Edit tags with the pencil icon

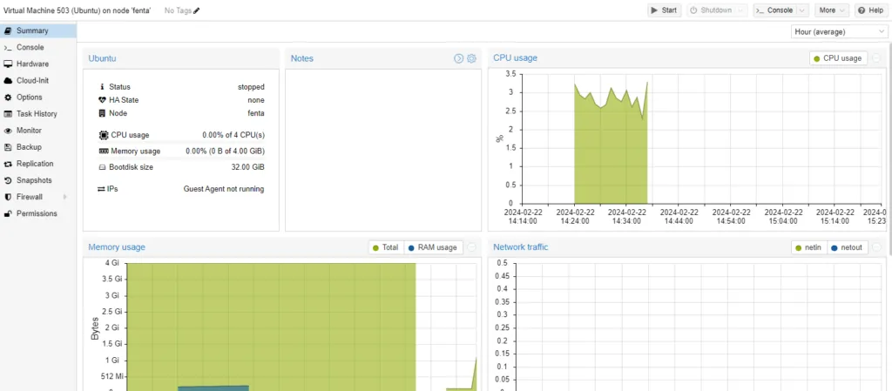tap(197, 10)
